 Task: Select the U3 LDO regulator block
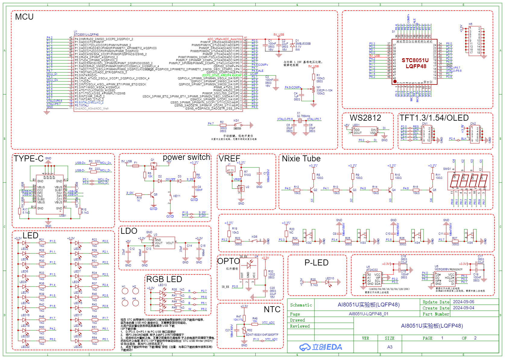coord(164,243)
